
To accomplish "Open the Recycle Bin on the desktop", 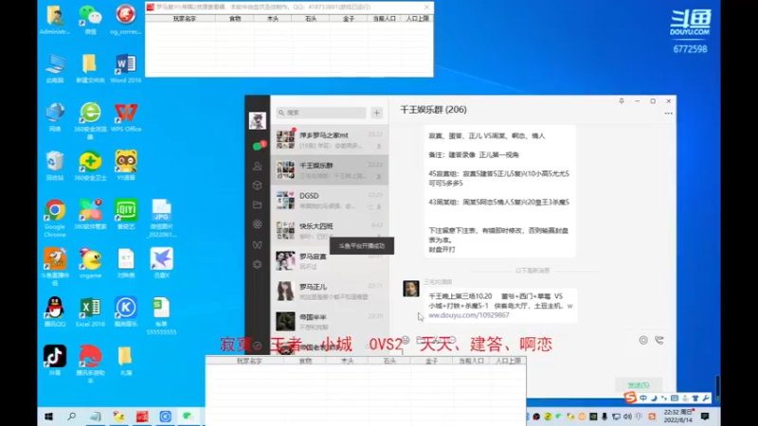I will click(x=55, y=165).
